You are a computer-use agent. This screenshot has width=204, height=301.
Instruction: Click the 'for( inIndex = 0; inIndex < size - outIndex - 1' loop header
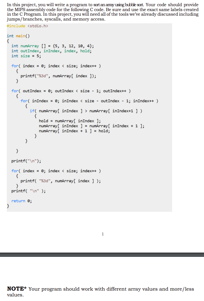[x=89, y=101]
